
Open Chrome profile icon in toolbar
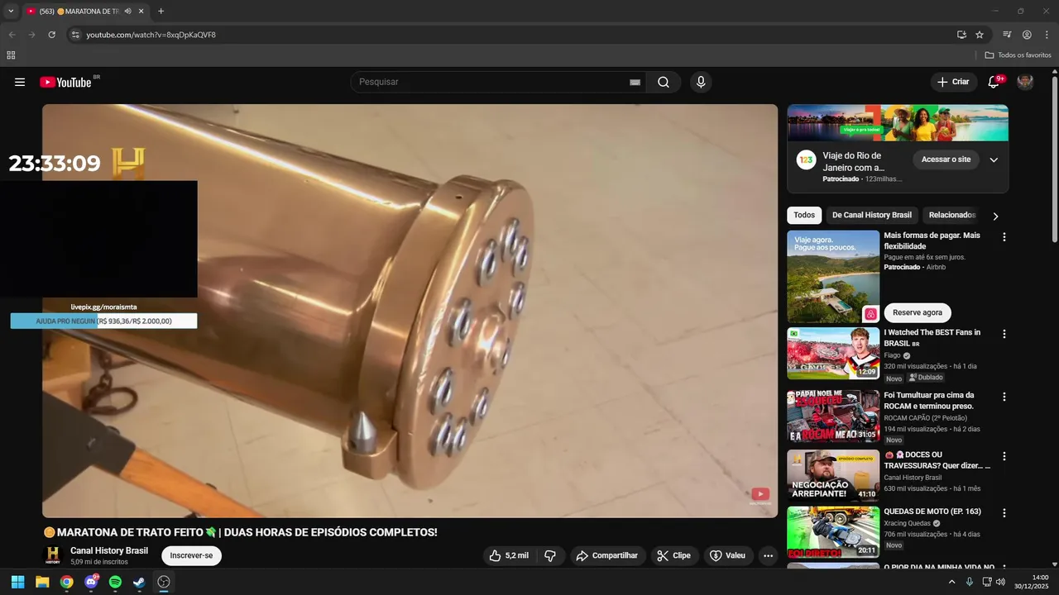[x=1027, y=35]
